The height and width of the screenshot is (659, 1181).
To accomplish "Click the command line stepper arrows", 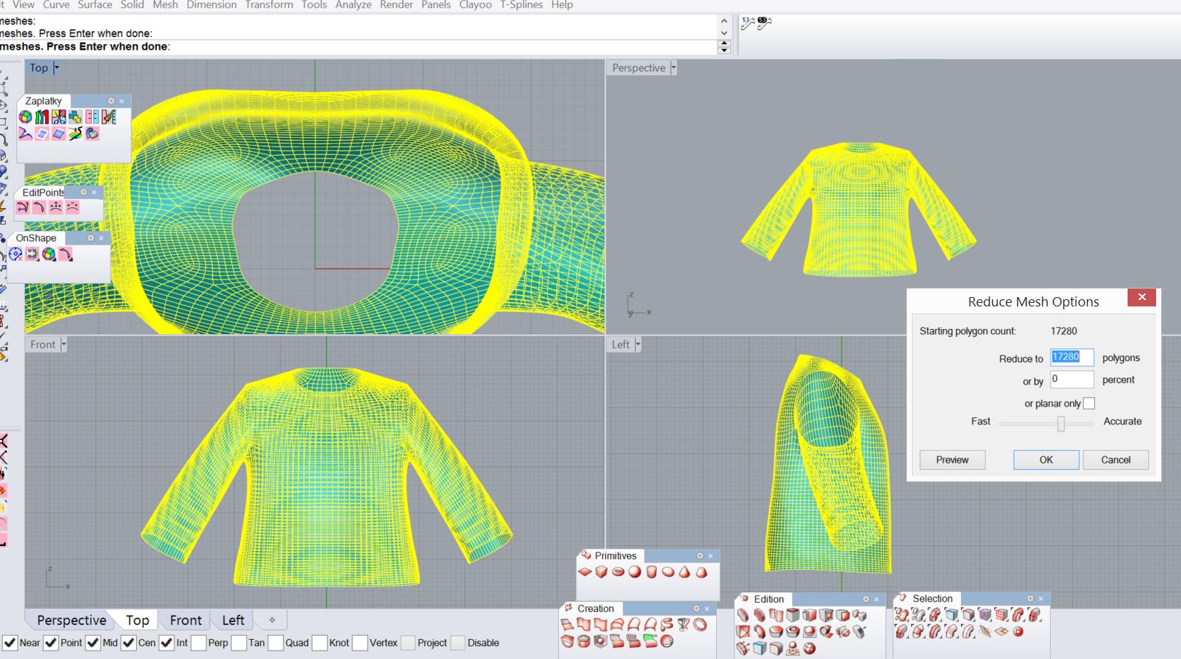I will tap(725, 47).
